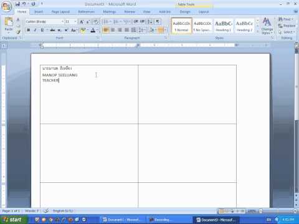Click the Save icon in Quick Access
The width and height of the screenshot is (299, 224).
pyautogui.click(x=17, y=4)
